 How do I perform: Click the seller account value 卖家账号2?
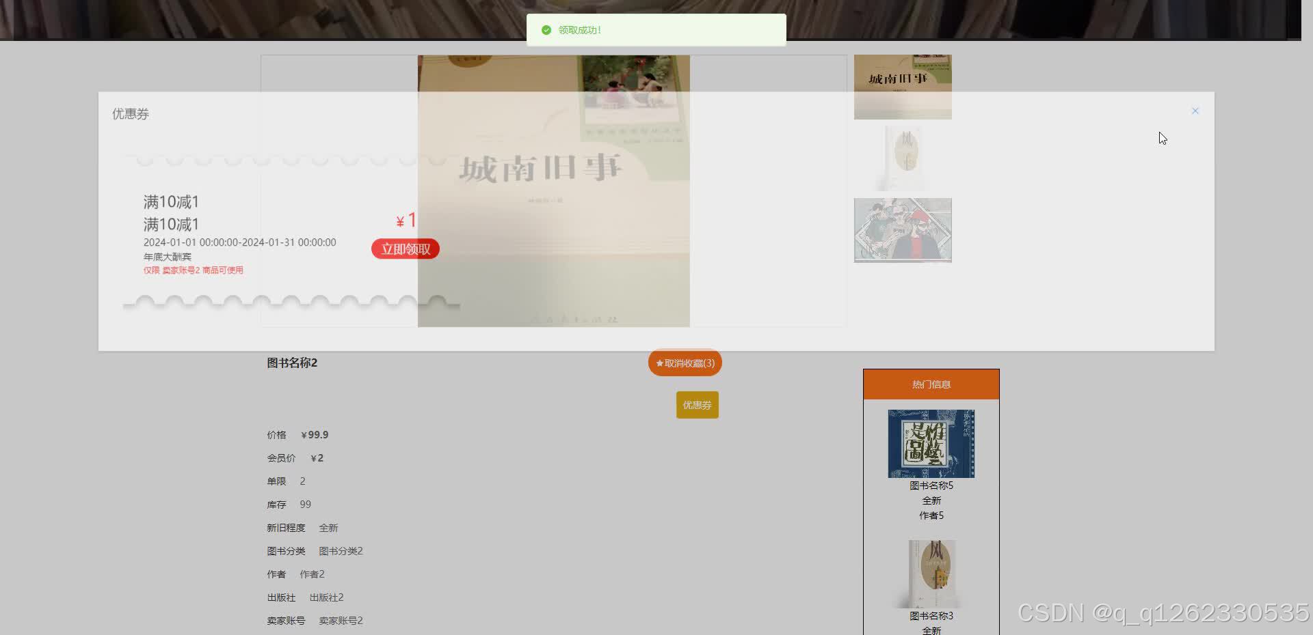[341, 621]
